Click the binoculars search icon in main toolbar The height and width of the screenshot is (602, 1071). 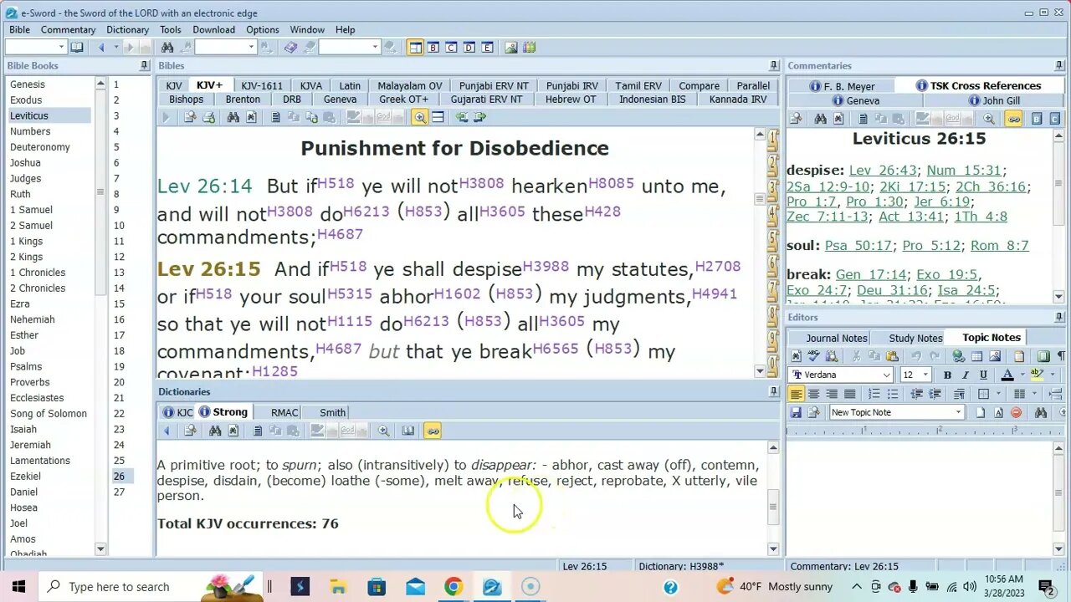click(167, 48)
